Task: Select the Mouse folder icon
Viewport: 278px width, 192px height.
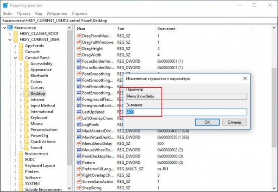Action: click(26, 124)
